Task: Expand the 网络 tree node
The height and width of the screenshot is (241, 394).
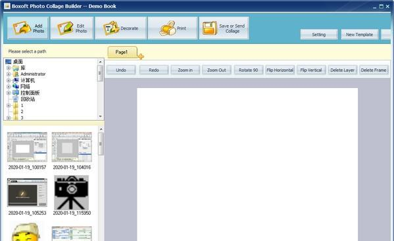Action: click(9, 87)
